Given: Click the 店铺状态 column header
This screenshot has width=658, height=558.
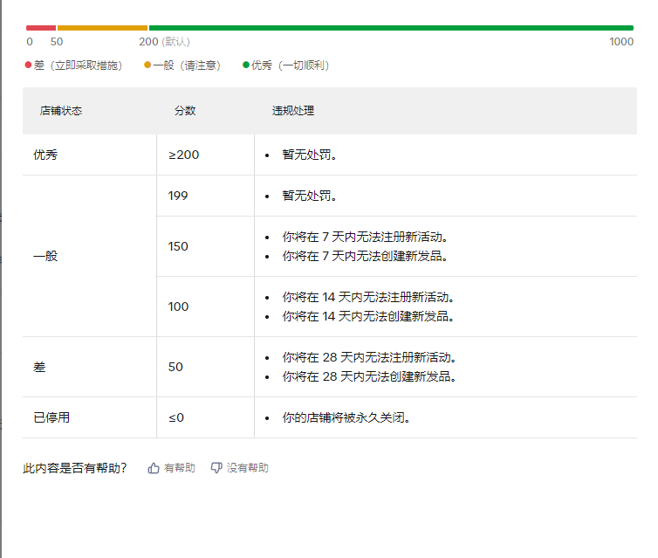Looking at the screenshot, I should click(x=61, y=110).
